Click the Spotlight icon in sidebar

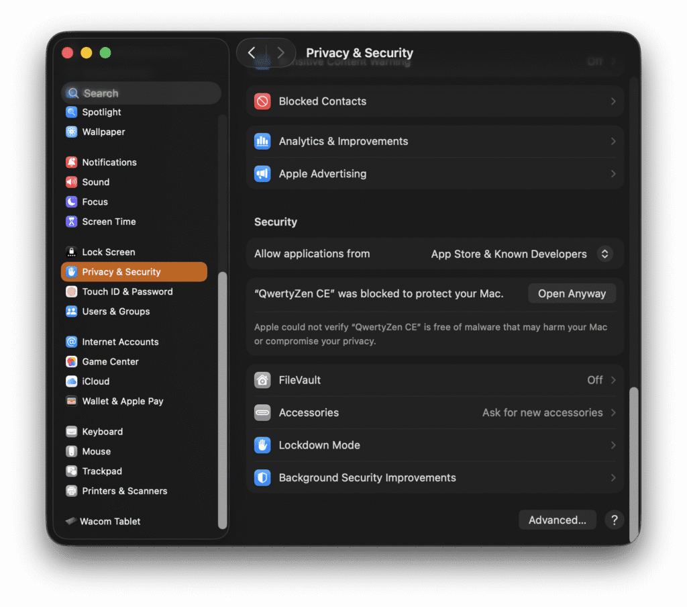pos(71,112)
